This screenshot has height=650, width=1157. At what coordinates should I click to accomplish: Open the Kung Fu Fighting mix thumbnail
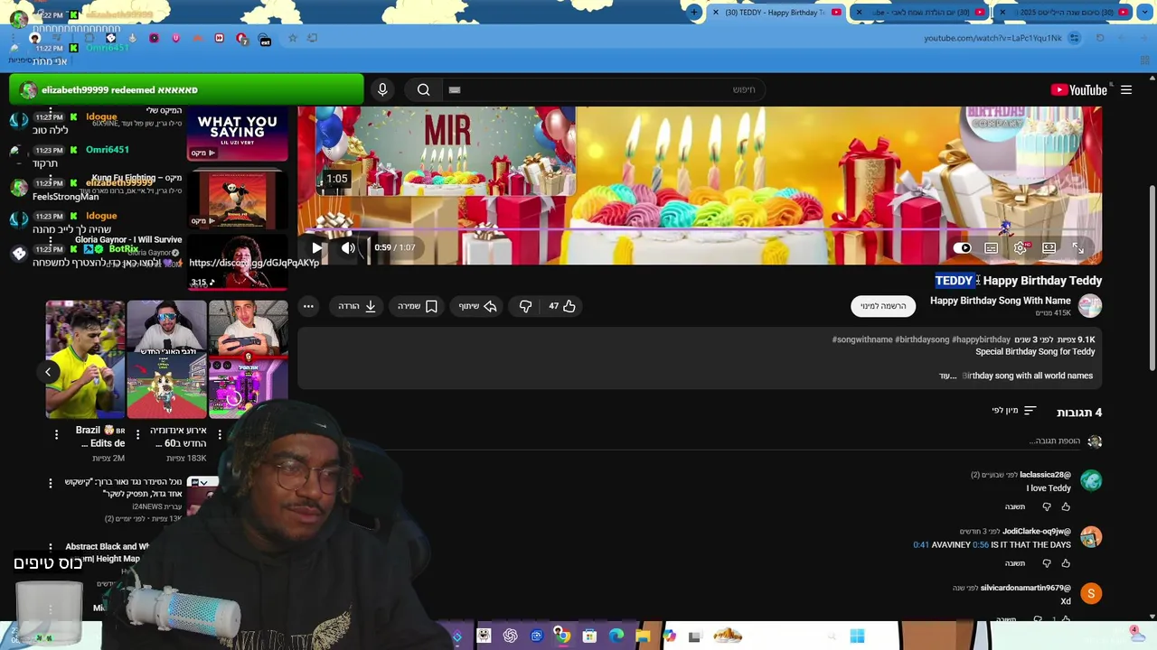point(237,200)
